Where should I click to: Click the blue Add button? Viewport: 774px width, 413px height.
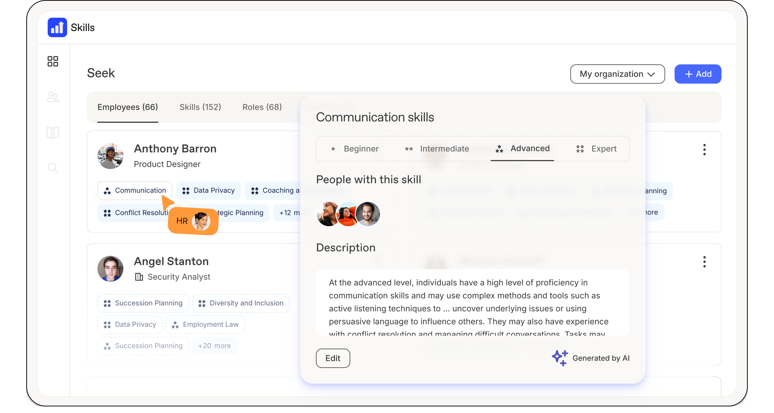(x=698, y=74)
